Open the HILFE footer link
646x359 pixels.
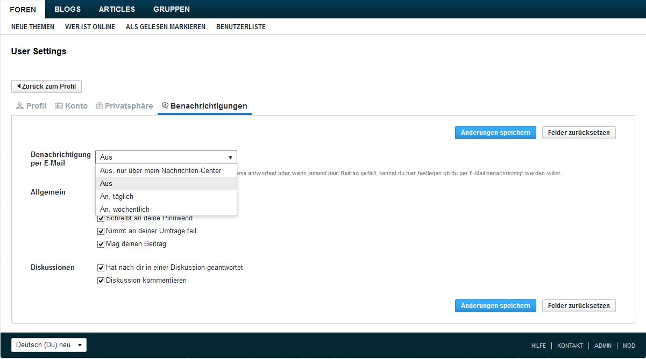coord(538,346)
